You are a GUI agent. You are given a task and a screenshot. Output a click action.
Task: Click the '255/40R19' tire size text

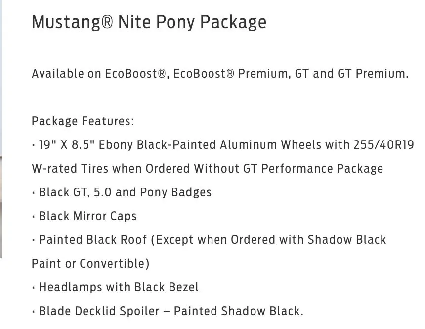384,145
